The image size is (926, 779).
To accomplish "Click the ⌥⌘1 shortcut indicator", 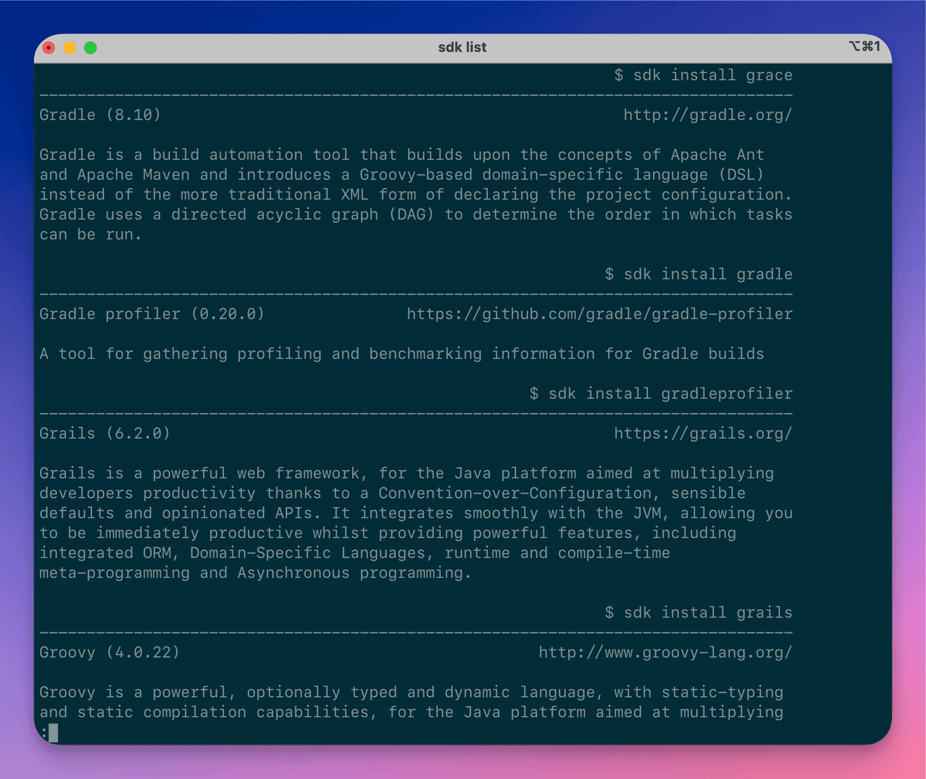I will (x=865, y=46).
